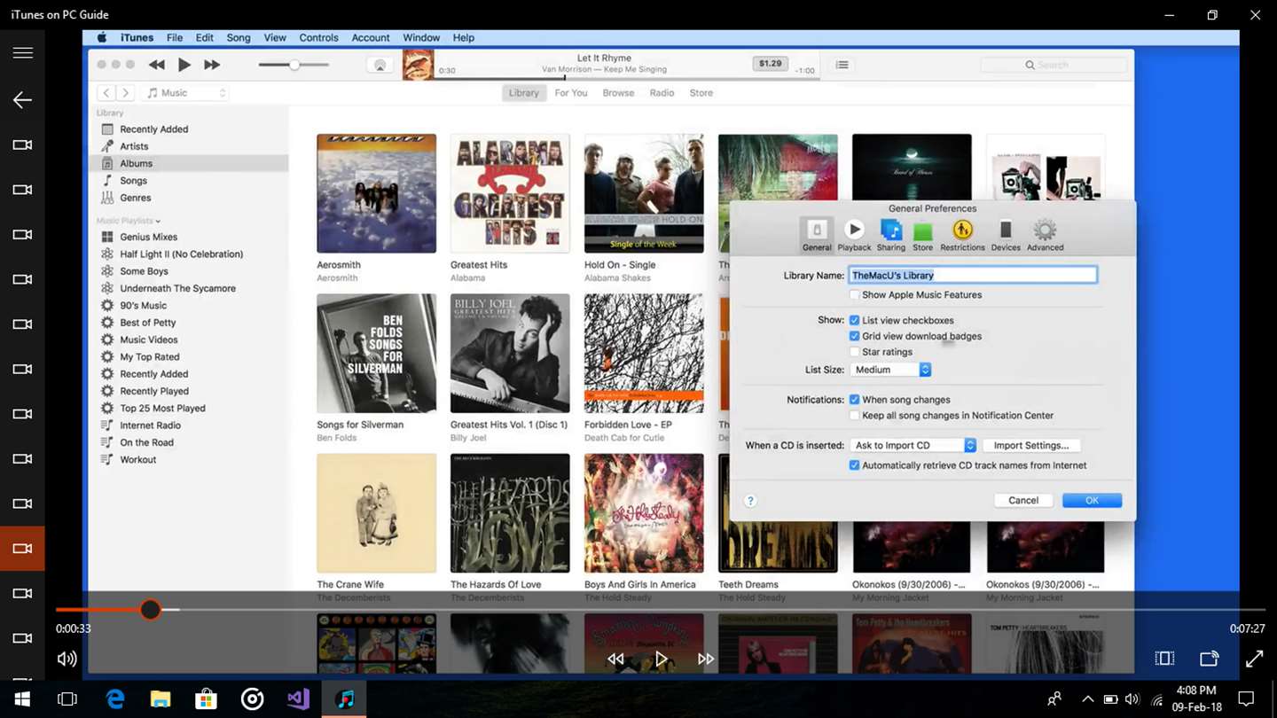The width and height of the screenshot is (1277, 718).
Task: Toggle Automatically retrieve CD track names
Action: (x=854, y=465)
